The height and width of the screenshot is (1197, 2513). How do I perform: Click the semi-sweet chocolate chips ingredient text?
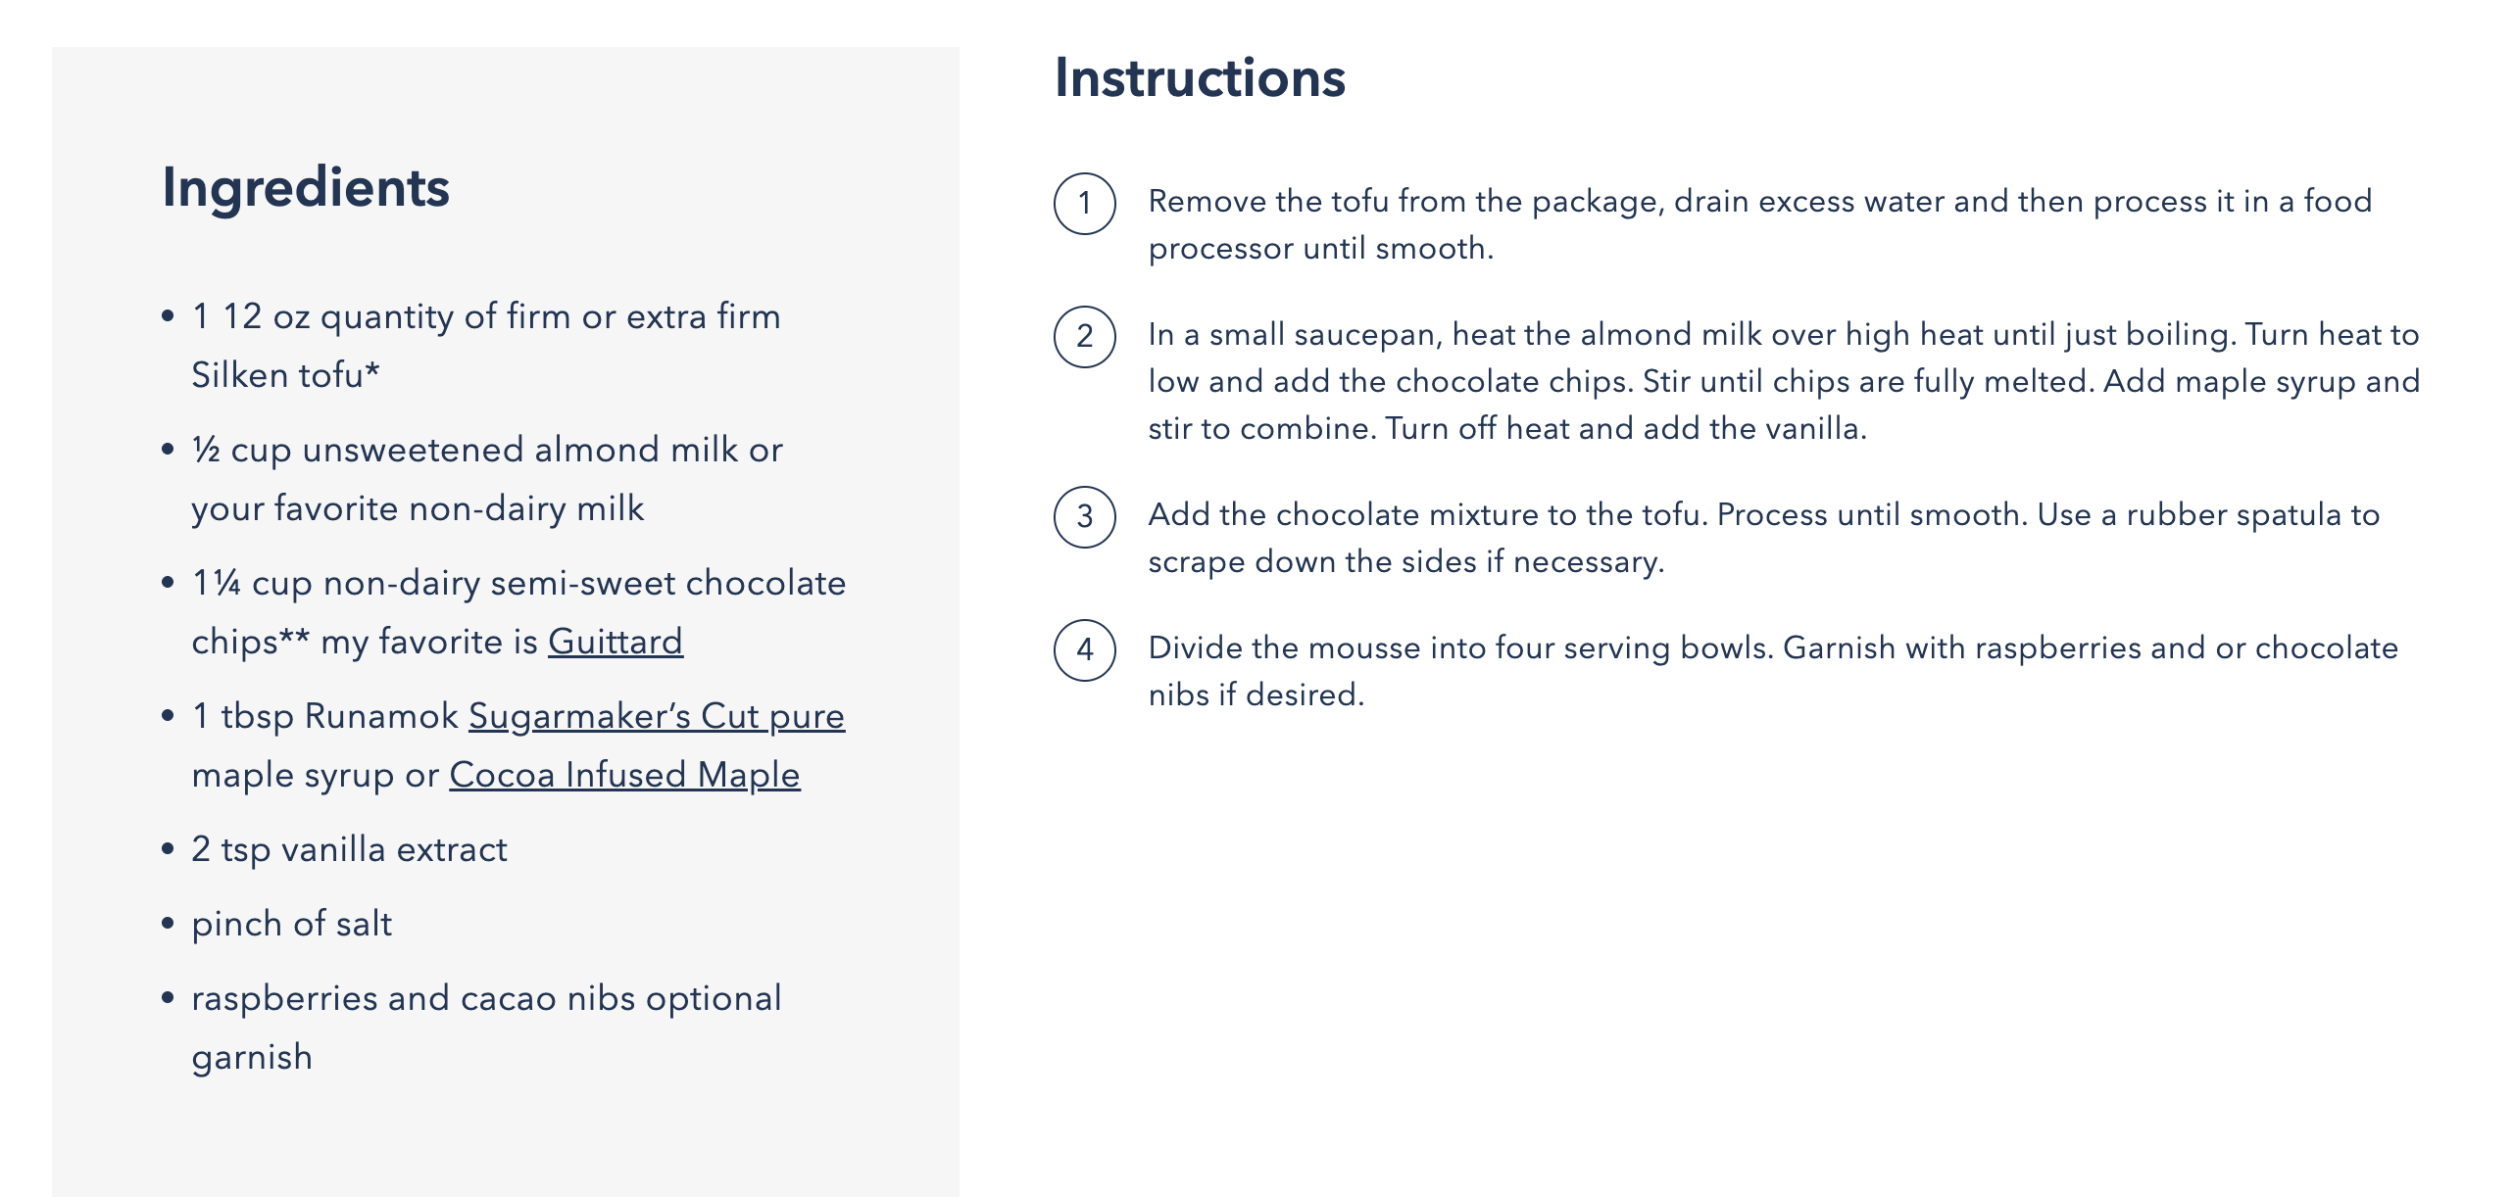[517, 584]
